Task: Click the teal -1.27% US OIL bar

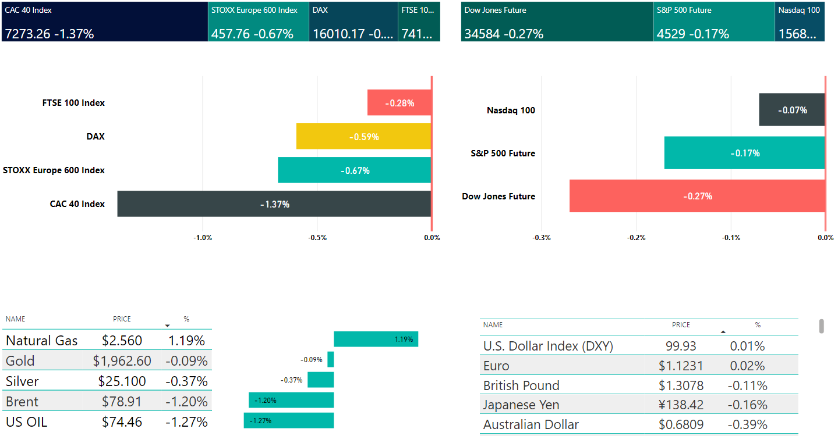Action: pyautogui.click(x=289, y=420)
